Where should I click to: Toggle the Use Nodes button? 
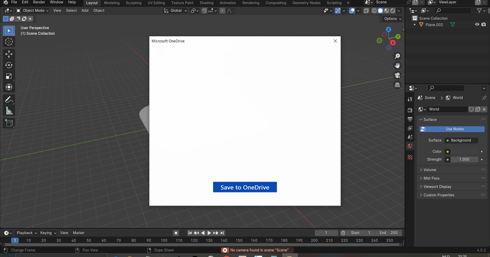point(452,129)
